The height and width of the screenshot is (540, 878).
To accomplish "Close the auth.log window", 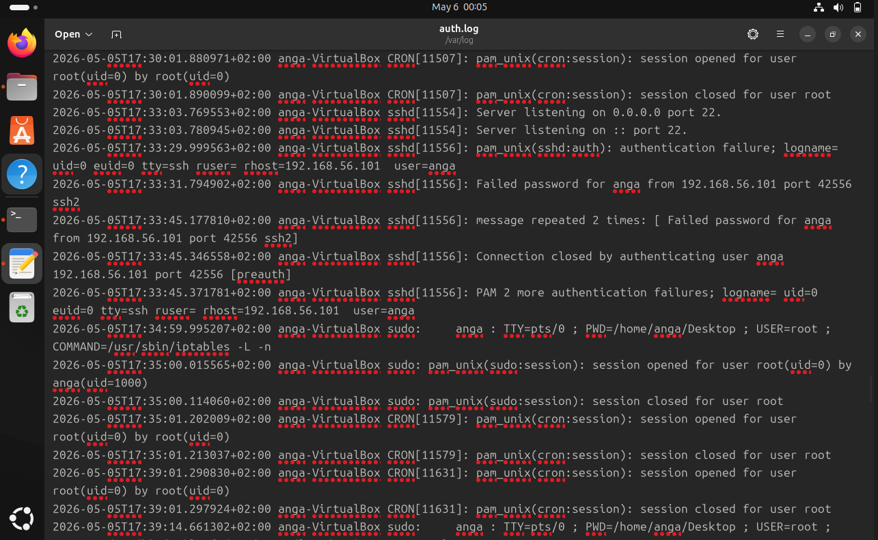I will [858, 34].
